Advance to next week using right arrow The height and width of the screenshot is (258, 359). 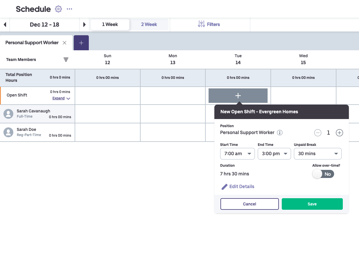pyautogui.click(x=84, y=25)
